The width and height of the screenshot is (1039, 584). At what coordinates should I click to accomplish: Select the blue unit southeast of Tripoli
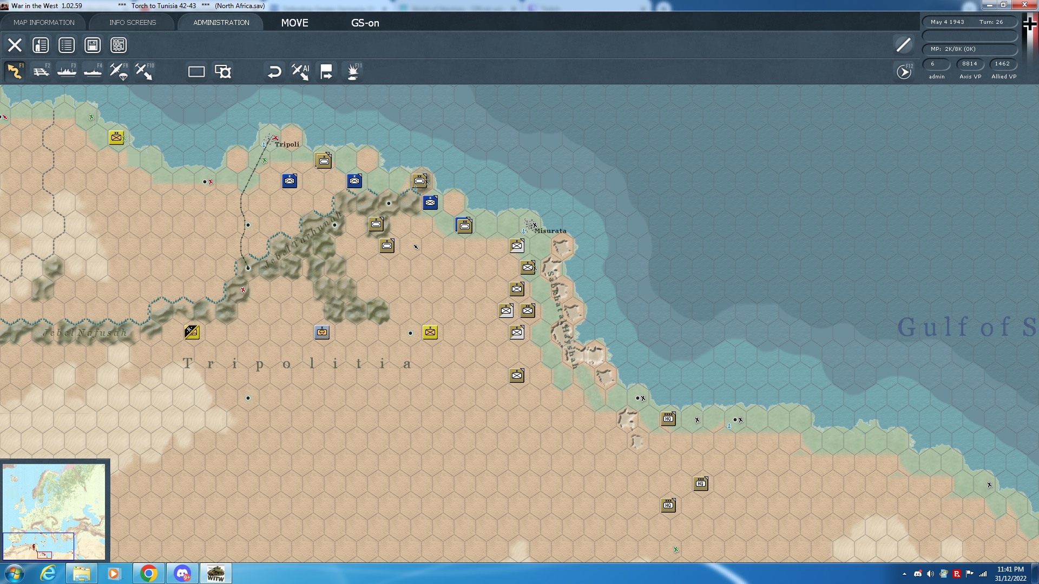pyautogui.click(x=290, y=181)
